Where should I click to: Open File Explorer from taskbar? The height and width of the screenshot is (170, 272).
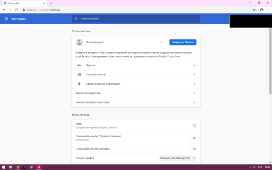point(11,167)
